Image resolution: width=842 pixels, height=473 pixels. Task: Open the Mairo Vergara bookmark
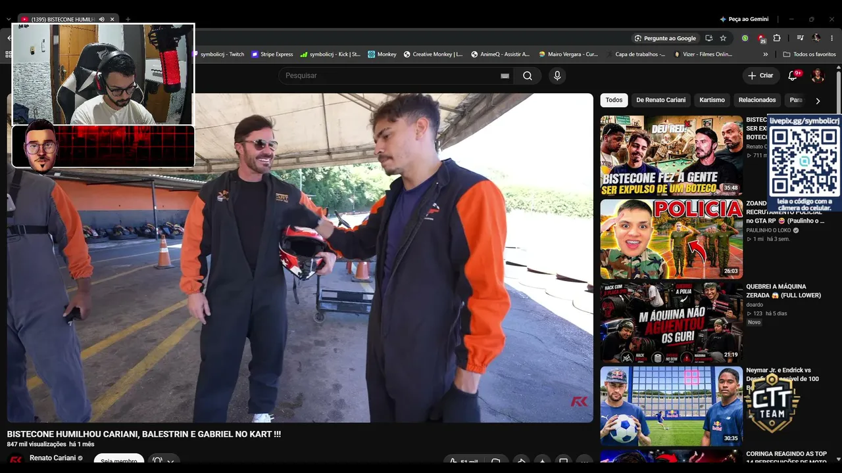tap(568, 55)
